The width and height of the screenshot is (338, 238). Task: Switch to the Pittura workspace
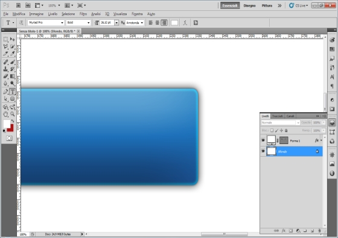267,5
